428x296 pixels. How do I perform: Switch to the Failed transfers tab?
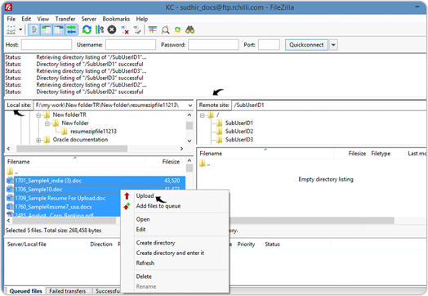point(68,291)
